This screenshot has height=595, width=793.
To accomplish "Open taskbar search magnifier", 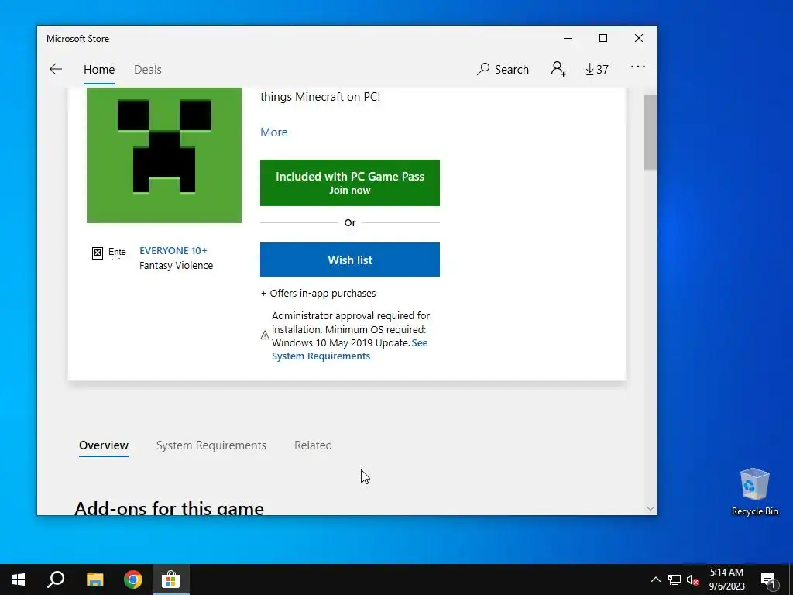I will click(56, 580).
